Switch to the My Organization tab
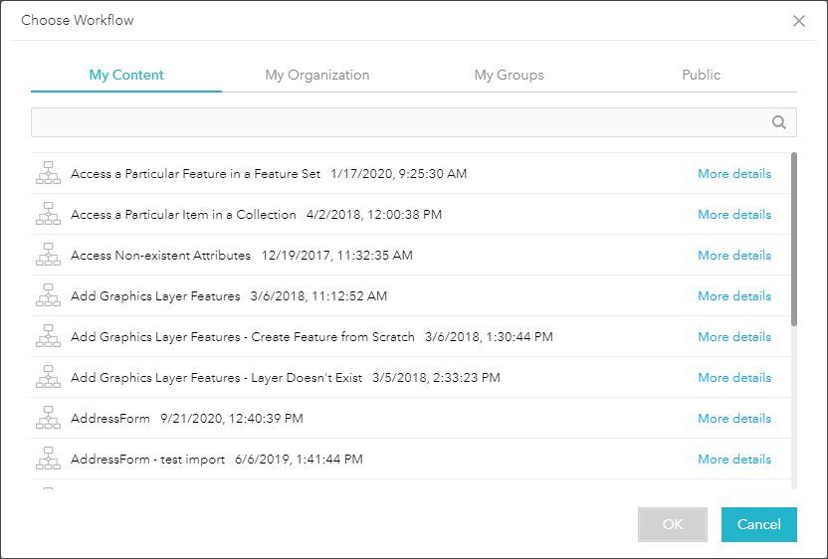828x559 pixels. click(317, 75)
